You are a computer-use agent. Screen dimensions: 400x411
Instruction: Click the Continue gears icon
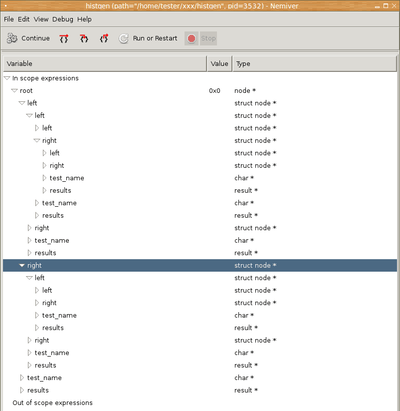(12, 38)
